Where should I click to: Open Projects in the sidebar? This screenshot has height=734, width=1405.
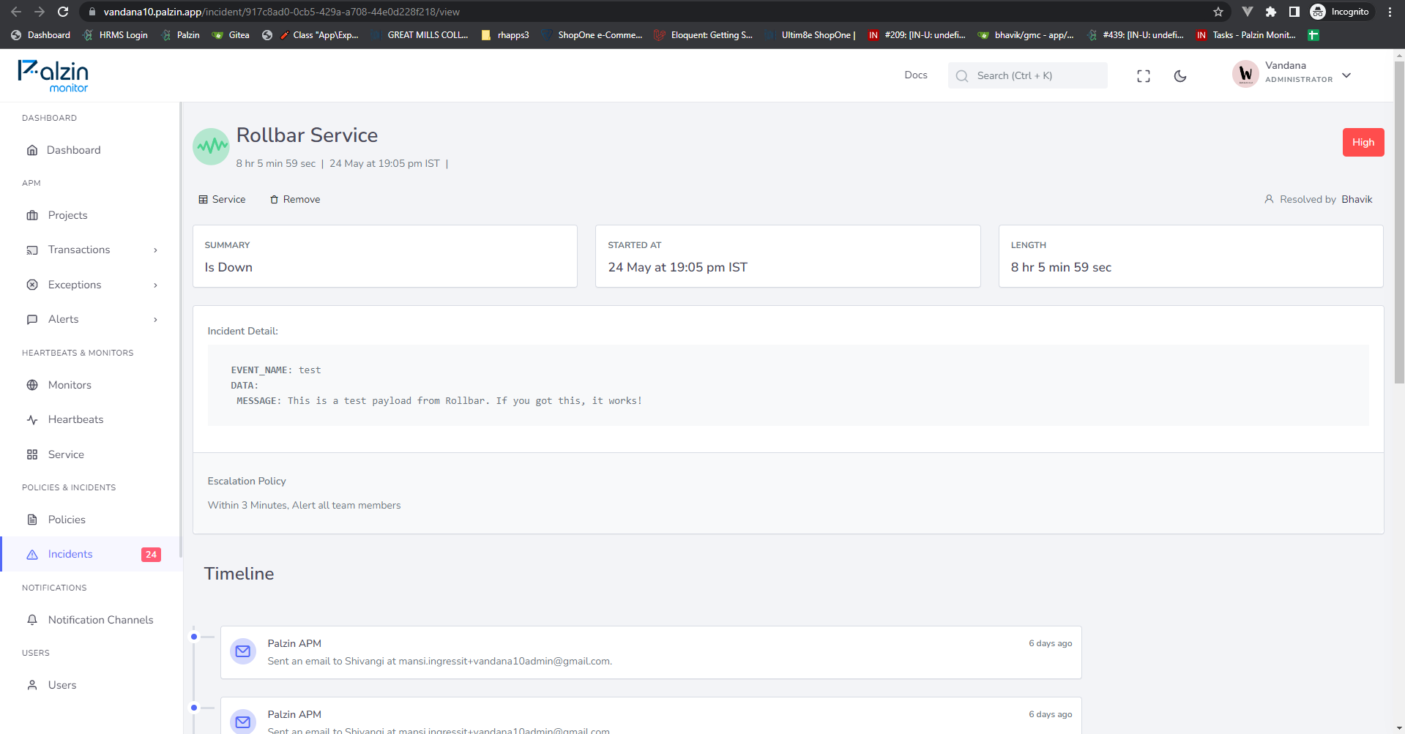67,215
